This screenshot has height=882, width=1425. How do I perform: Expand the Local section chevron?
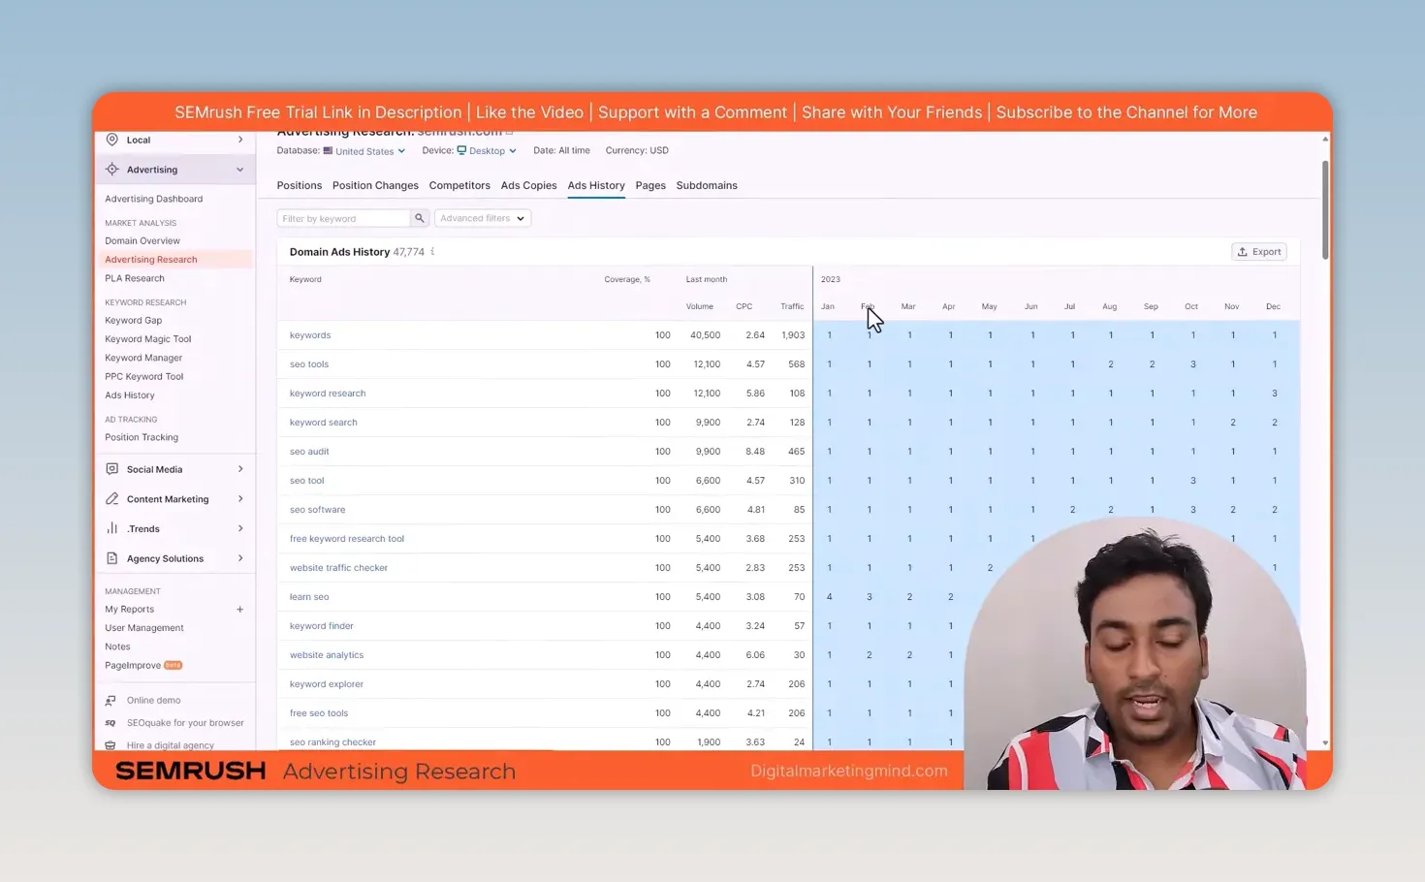[240, 140]
